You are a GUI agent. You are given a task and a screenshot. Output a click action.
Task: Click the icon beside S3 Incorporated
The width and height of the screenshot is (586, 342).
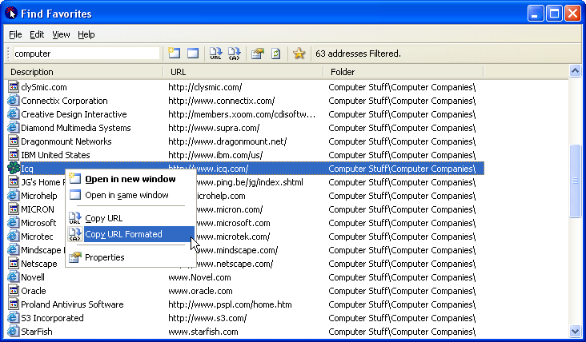coord(14,318)
